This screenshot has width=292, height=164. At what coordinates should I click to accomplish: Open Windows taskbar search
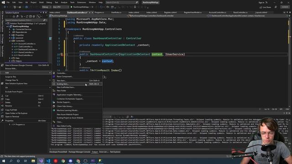point(11,161)
